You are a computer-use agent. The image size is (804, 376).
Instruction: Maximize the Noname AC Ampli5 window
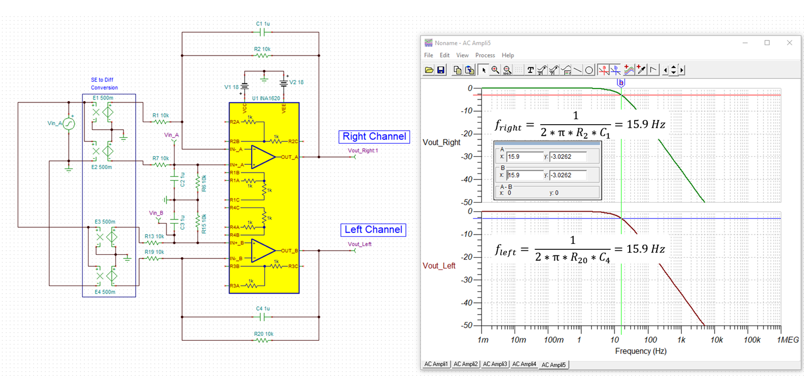click(x=767, y=43)
